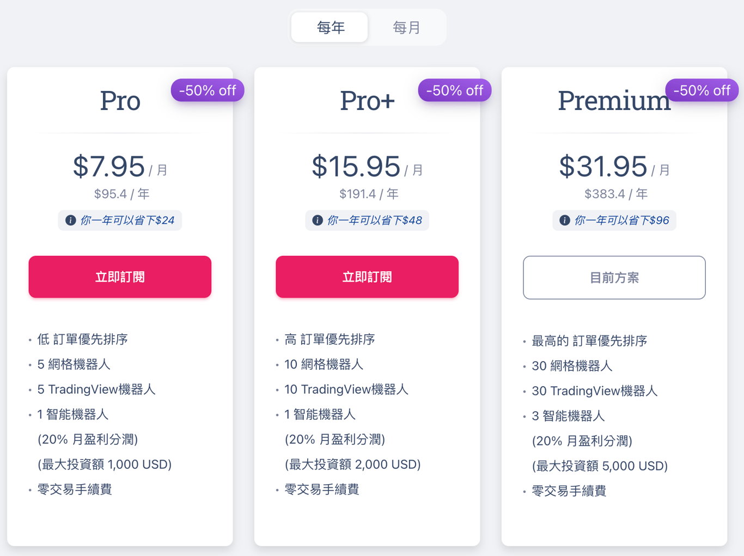The image size is (744, 556).
Task: Click the -50% off badge on Pro
Action: 208,90
